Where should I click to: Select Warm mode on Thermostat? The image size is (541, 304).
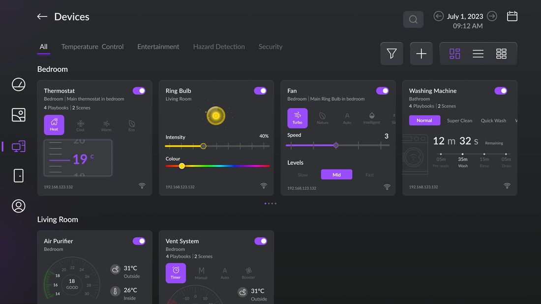coord(106,125)
